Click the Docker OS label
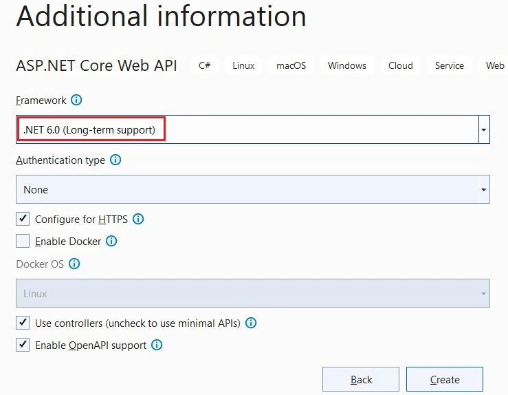The width and height of the screenshot is (508, 395). click(x=40, y=264)
